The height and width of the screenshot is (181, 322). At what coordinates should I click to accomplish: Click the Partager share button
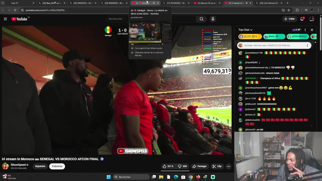[199, 166]
